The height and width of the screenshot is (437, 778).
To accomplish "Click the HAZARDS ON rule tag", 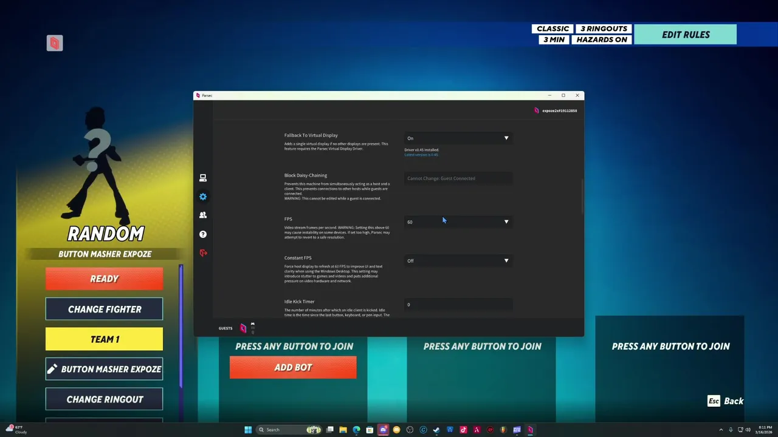I will (602, 39).
